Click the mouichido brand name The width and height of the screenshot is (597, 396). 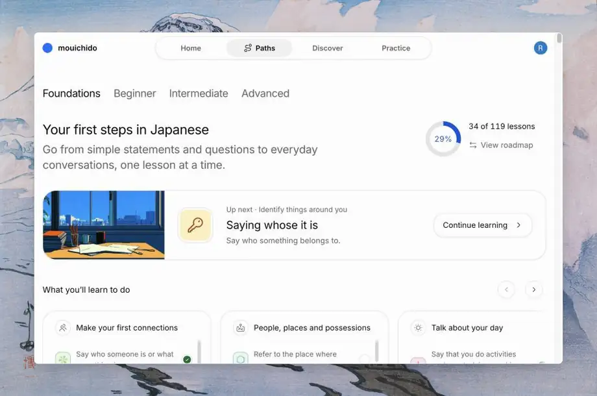point(77,48)
